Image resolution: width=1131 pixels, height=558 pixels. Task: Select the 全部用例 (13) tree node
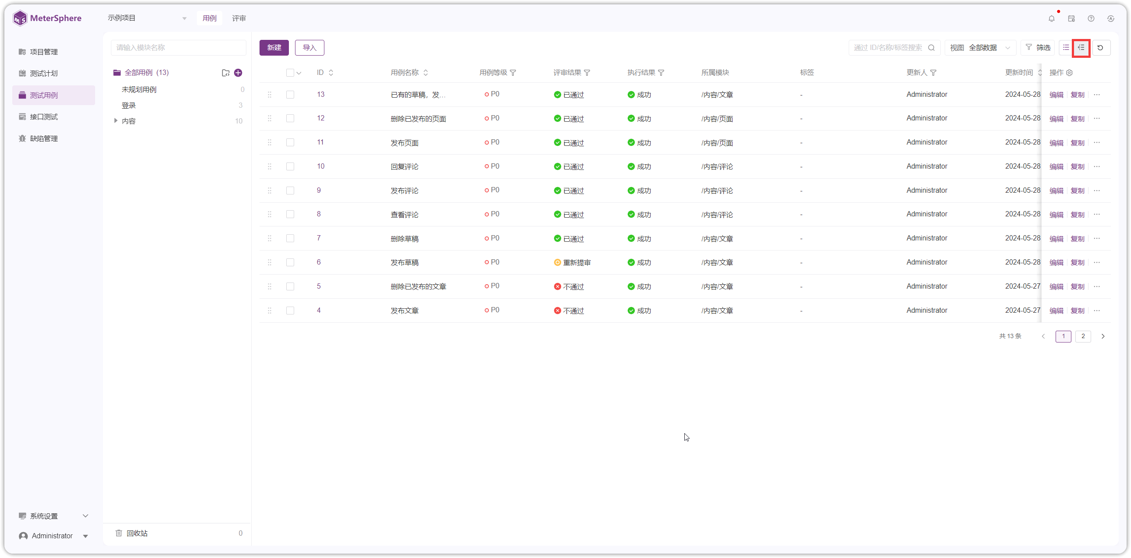pos(147,73)
